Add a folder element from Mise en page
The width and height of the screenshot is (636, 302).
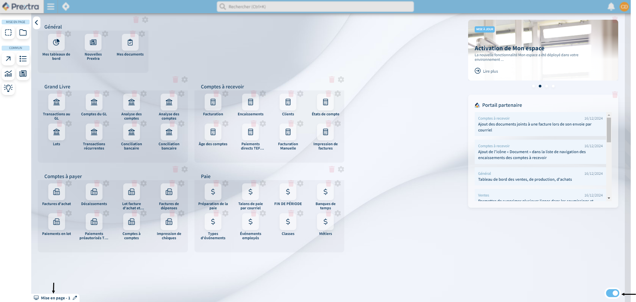23,33
